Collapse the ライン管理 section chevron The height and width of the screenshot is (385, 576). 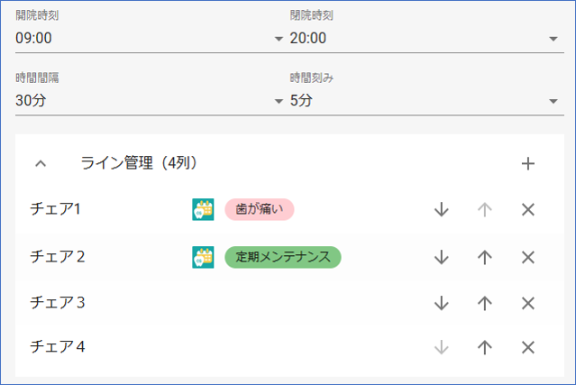(40, 163)
